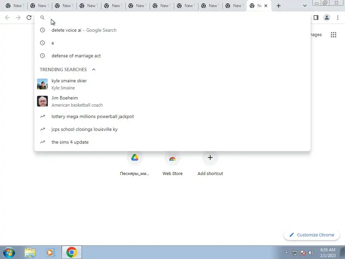Open the taskbar clock showing 6:55 AM
Screen dimensions: 345x259
pos(328,253)
